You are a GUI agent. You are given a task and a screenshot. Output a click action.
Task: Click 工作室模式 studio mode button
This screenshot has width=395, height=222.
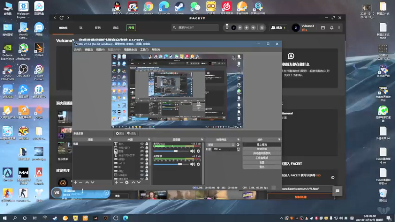coord(262,158)
